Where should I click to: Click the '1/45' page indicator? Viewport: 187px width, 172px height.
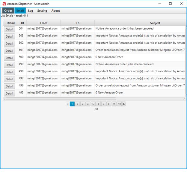[x=96, y=109]
